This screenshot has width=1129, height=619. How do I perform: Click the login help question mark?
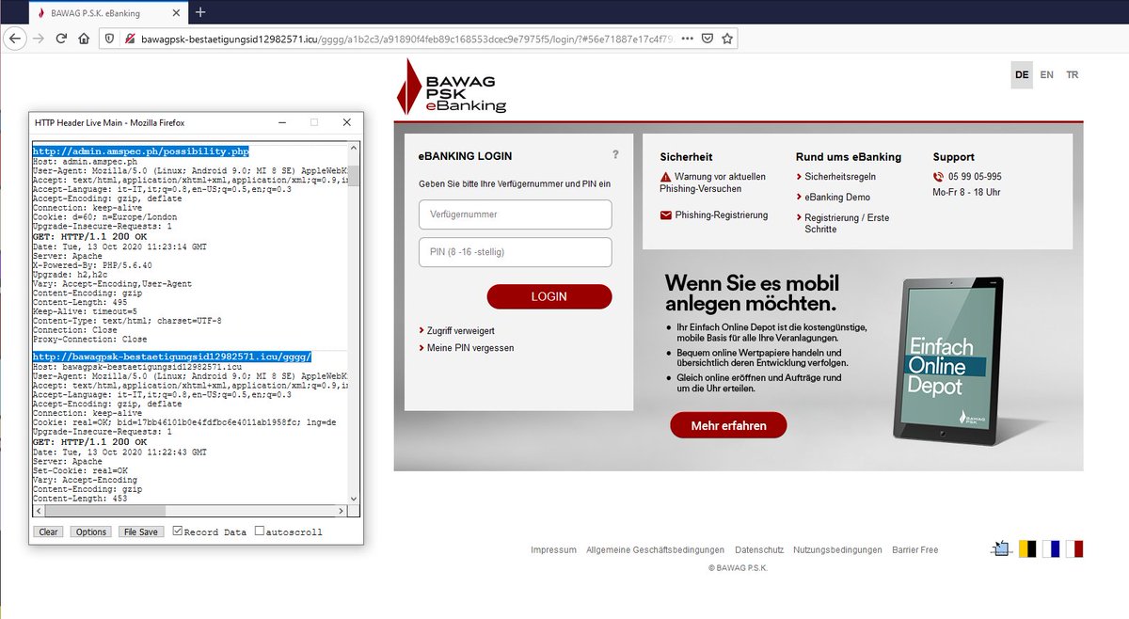click(x=615, y=155)
